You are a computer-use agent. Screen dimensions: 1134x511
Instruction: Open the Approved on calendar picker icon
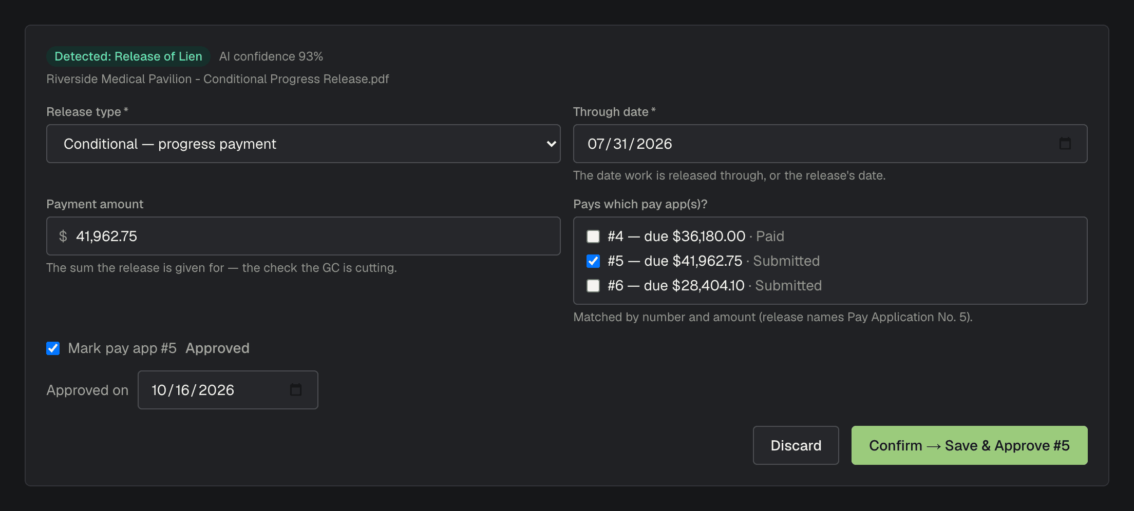pyautogui.click(x=296, y=390)
